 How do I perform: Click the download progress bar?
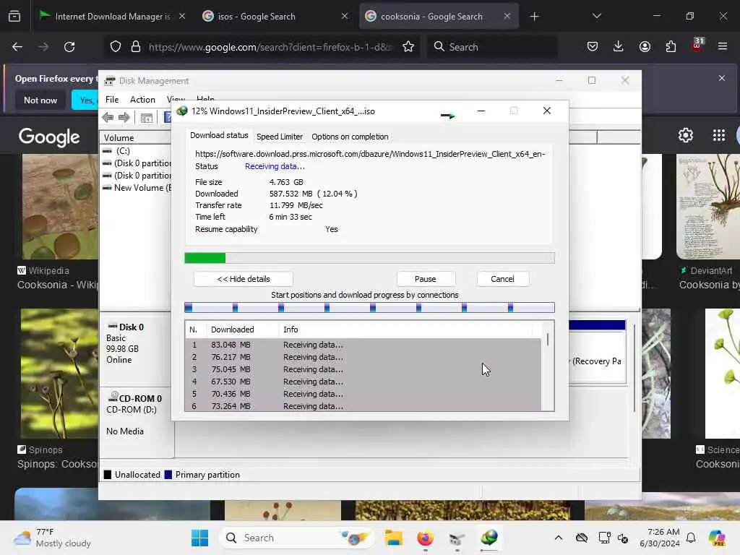pyautogui.click(x=369, y=258)
